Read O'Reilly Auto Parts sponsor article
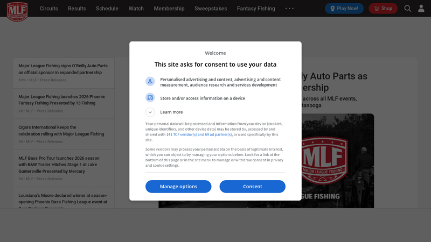This screenshot has width=431, height=242. [63, 69]
